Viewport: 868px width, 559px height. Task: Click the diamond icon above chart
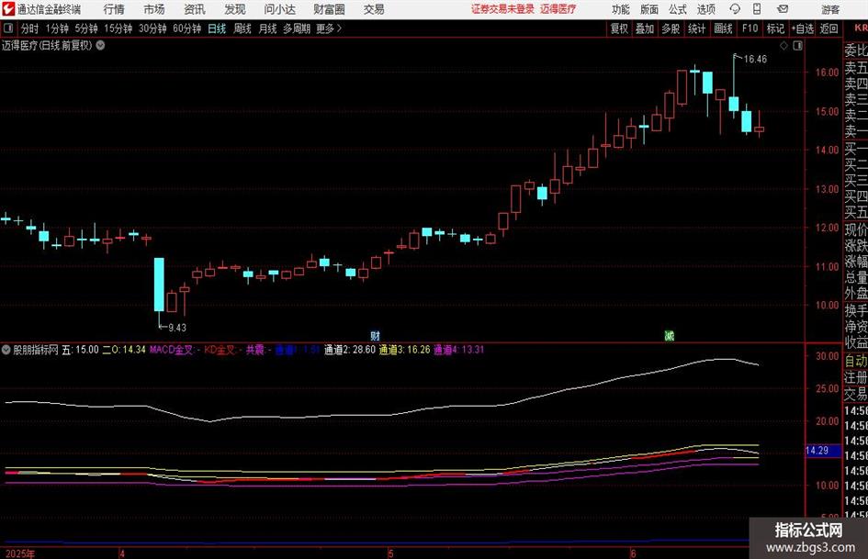pos(783,46)
